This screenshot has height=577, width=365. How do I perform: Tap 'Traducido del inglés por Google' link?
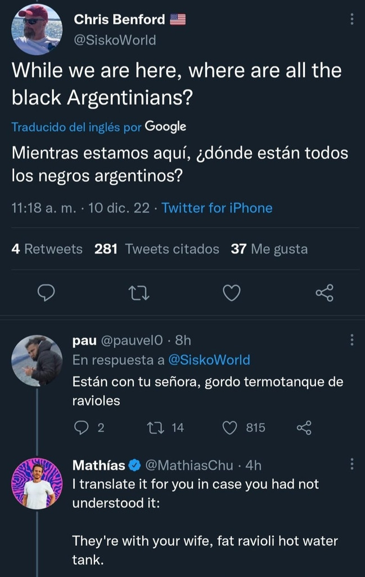(x=99, y=127)
